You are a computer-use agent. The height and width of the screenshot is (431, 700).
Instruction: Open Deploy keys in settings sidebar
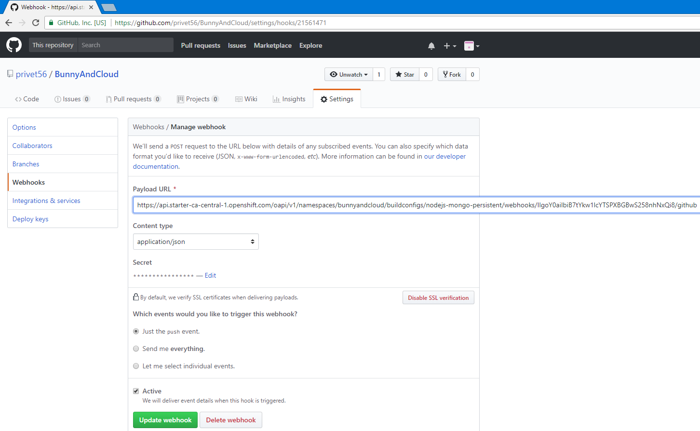pos(63,219)
